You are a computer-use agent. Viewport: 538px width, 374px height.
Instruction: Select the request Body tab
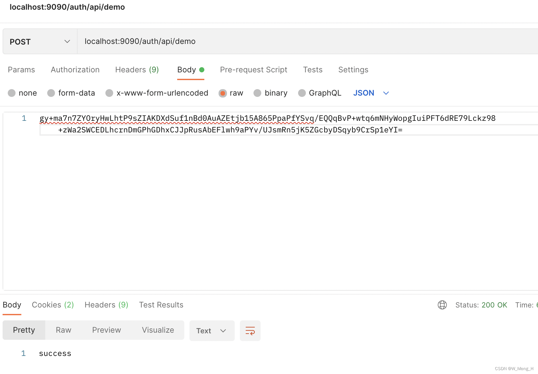190,70
